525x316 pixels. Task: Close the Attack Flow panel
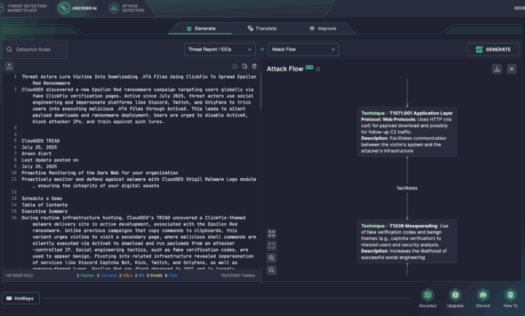(x=512, y=69)
